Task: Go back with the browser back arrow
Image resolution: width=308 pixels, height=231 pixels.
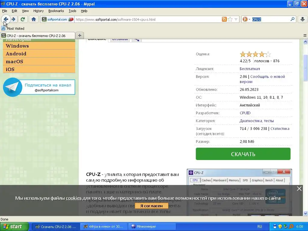Action: coord(6,19)
